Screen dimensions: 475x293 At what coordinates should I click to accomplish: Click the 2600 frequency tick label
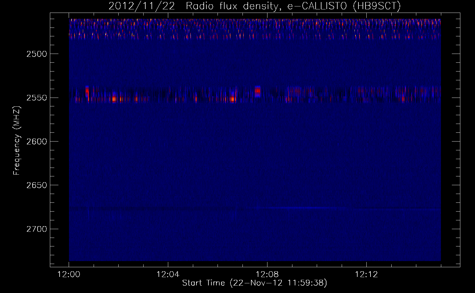(37, 142)
